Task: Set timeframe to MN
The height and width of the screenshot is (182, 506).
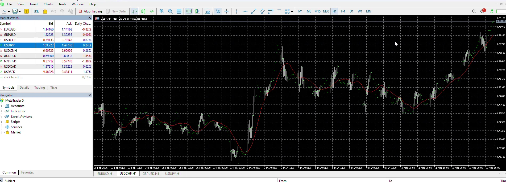Action: pos(368,11)
